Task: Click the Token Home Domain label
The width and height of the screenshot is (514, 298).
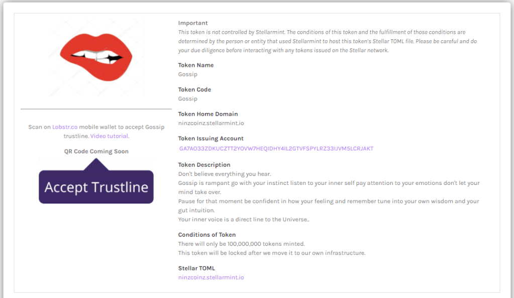Action: click(x=208, y=114)
